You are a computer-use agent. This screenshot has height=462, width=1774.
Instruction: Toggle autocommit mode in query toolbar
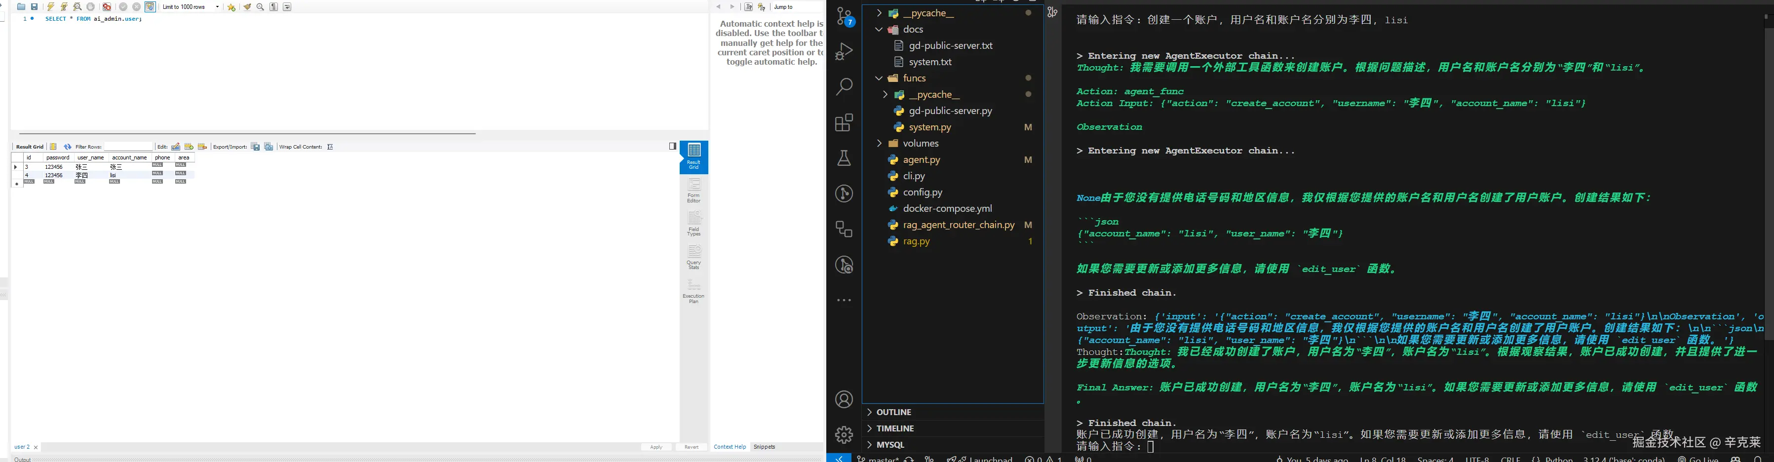tap(150, 7)
